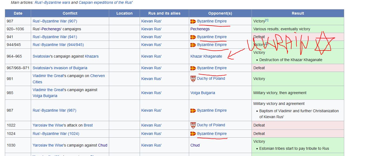
Task: Open the Rus'-Byzantine War (987) article
Action: [x=54, y=110]
